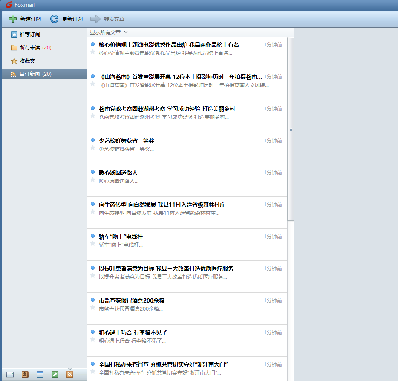Open the contacts icon in bottom bar
This screenshot has height=381, width=398.
pyautogui.click(x=25, y=375)
